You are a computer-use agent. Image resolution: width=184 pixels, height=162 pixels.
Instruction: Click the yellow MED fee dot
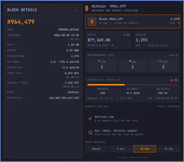click(130, 61)
